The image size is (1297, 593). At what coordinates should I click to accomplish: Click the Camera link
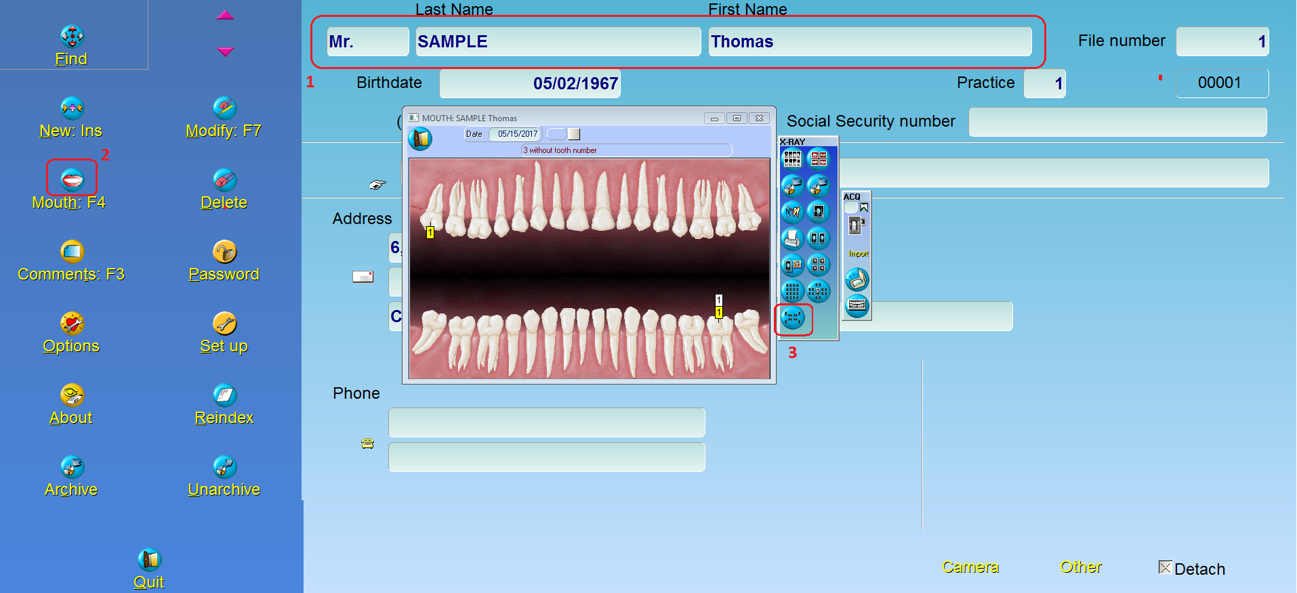970,567
